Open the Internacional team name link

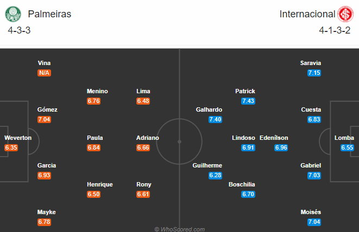[307, 14]
